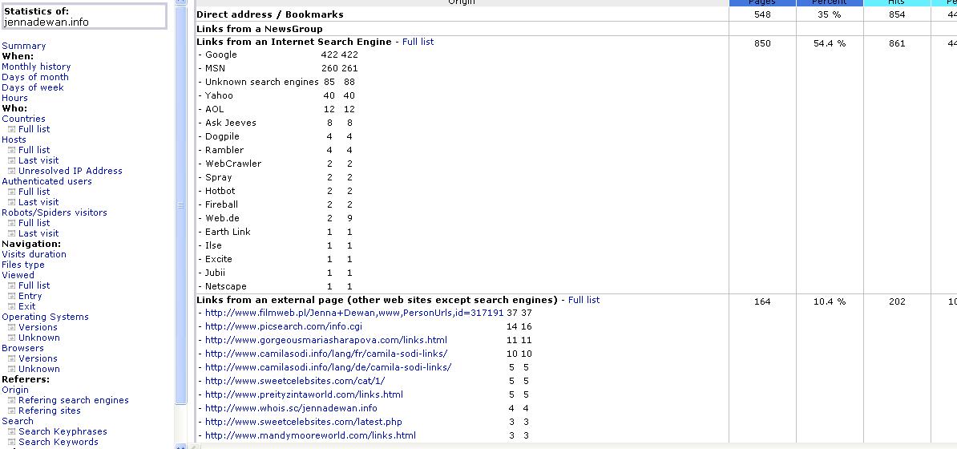Open the Summary section link
The height and width of the screenshot is (449, 957).
pyautogui.click(x=24, y=46)
